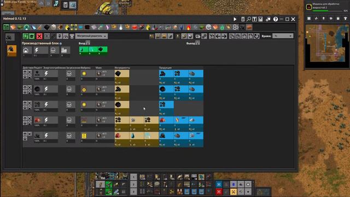This screenshot has height=197, width=350.
Task: Click the magnifier search icon in Helmod header
Action: [x=248, y=19]
